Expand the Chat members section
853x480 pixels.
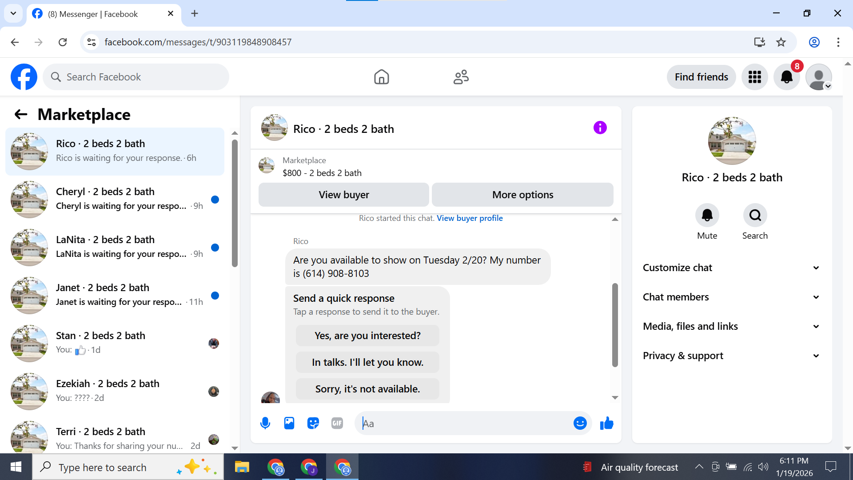[732, 297]
